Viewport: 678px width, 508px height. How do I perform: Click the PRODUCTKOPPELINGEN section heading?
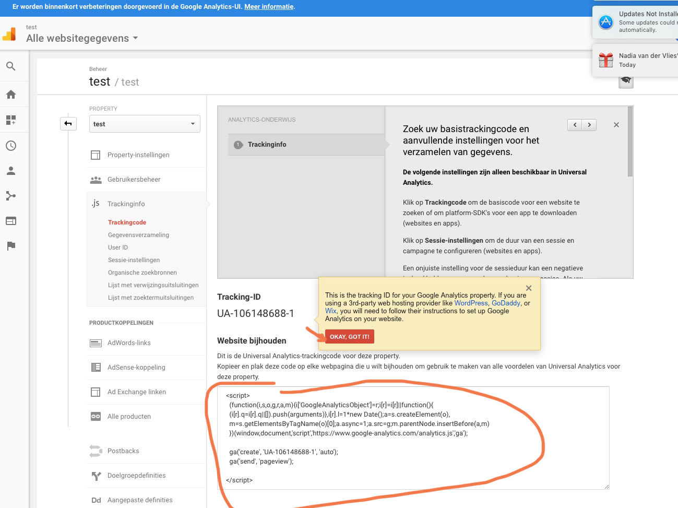(x=121, y=323)
